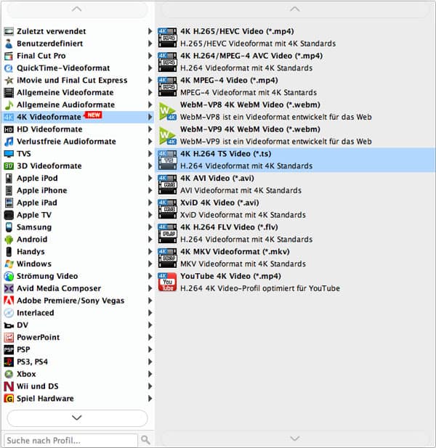The height and width of the screenshot is (448, 436).
Task: Select the WebM-VP8 4K WebM icon
Action: click(x=167, y=111)
